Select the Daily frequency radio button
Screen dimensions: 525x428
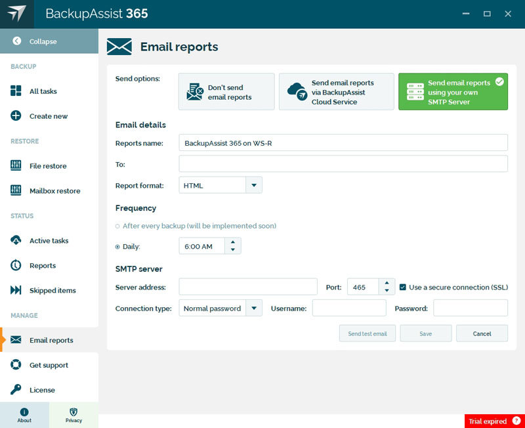[x=117, y=247]
